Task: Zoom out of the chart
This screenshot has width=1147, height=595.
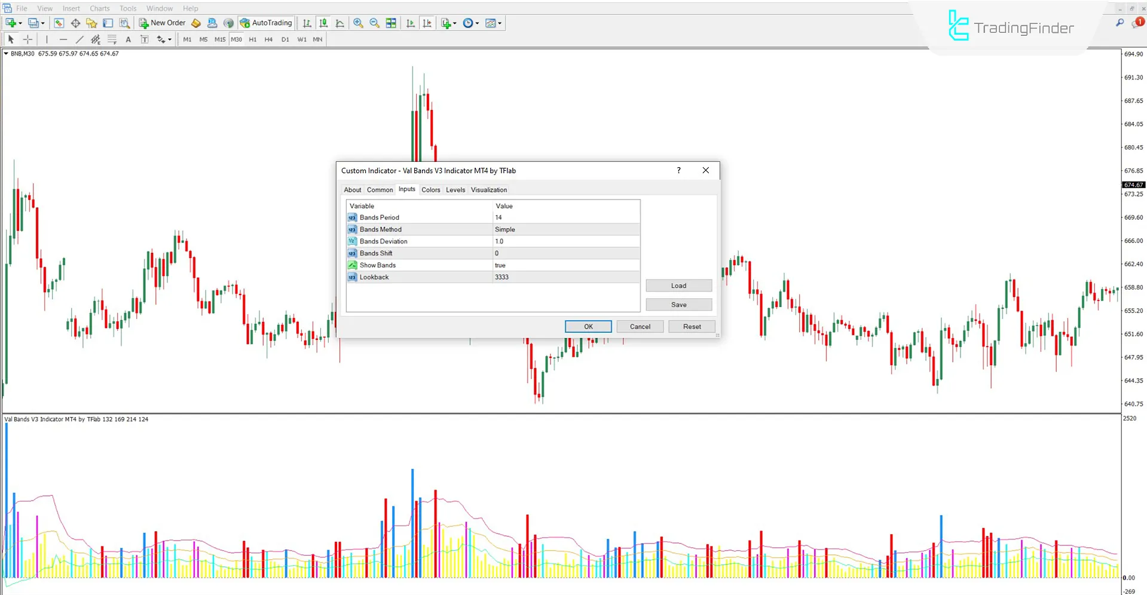Action: (374, 23)
